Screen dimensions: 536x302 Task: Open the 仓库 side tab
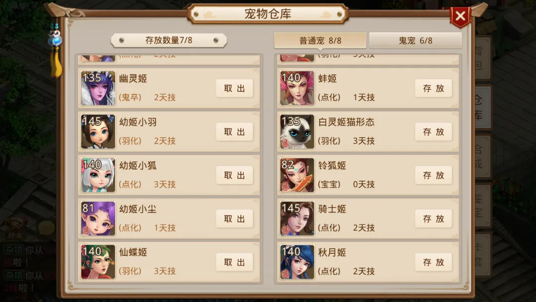point(482,107)
